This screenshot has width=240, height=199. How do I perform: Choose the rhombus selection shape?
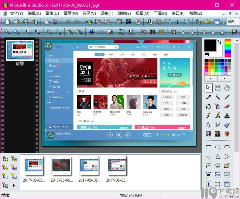click(208, 156)
